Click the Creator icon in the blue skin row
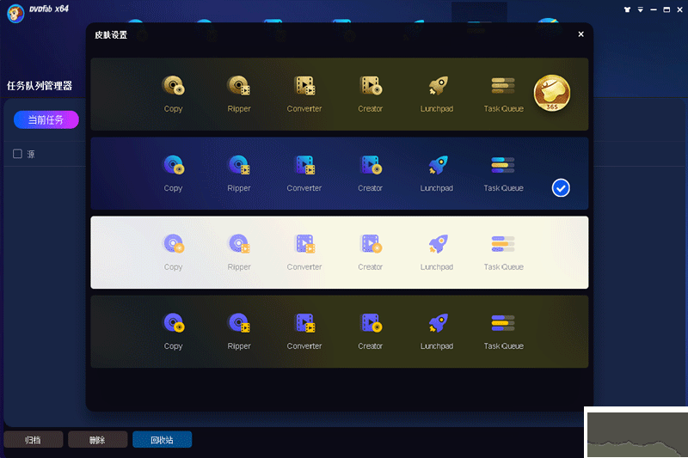 pos(371,165)
